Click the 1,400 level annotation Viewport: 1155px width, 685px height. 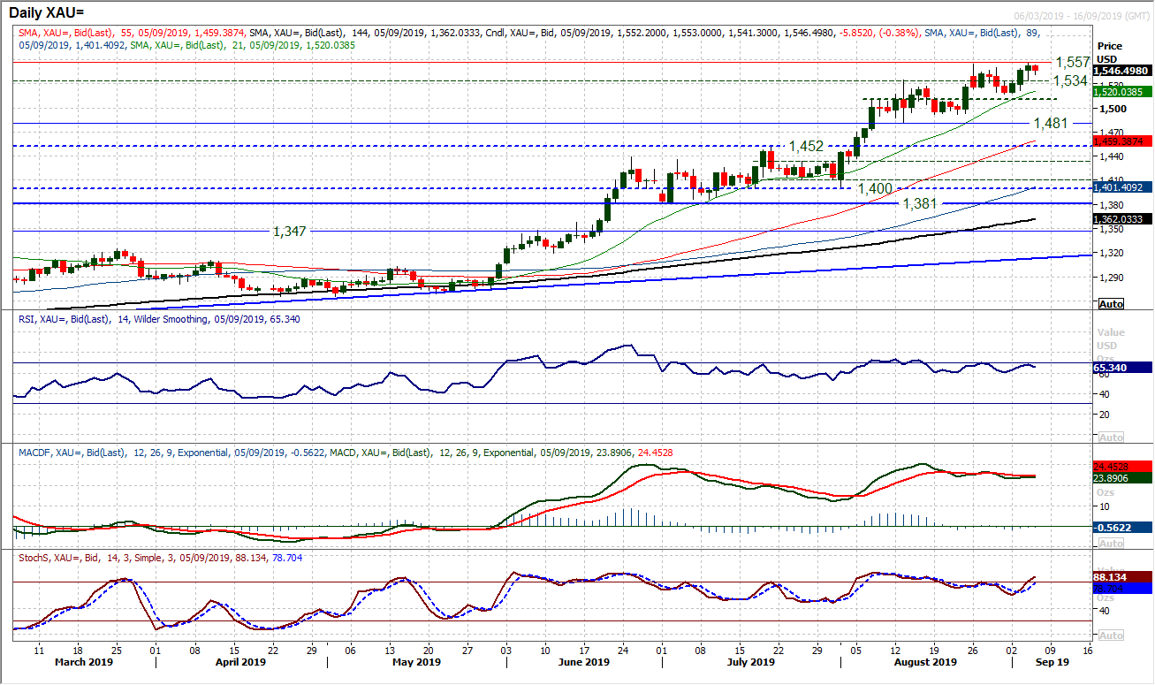tap(875, 188)
